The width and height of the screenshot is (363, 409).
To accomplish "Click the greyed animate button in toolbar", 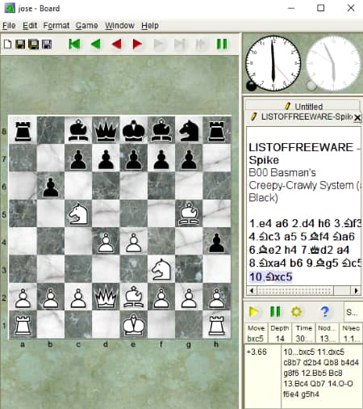I will [x=201, y=44].
